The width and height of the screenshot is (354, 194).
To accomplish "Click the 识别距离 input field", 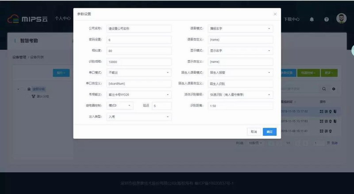I will [240, 106].
